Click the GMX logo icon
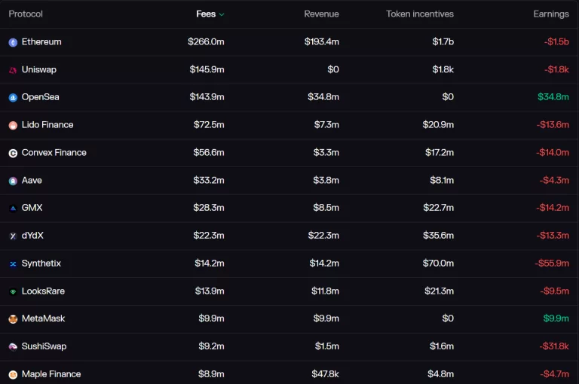This screenshot has width=579, height=384. point(13,209)
